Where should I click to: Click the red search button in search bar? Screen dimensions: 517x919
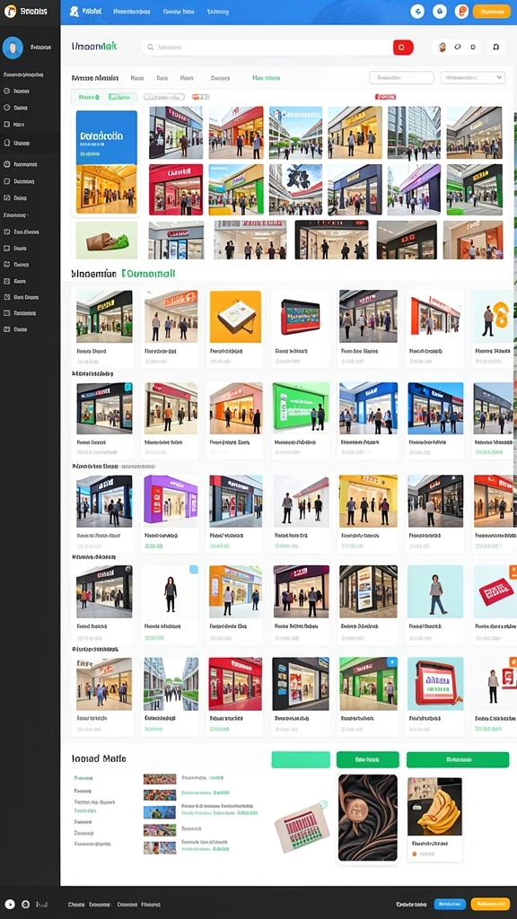(403, 48)
